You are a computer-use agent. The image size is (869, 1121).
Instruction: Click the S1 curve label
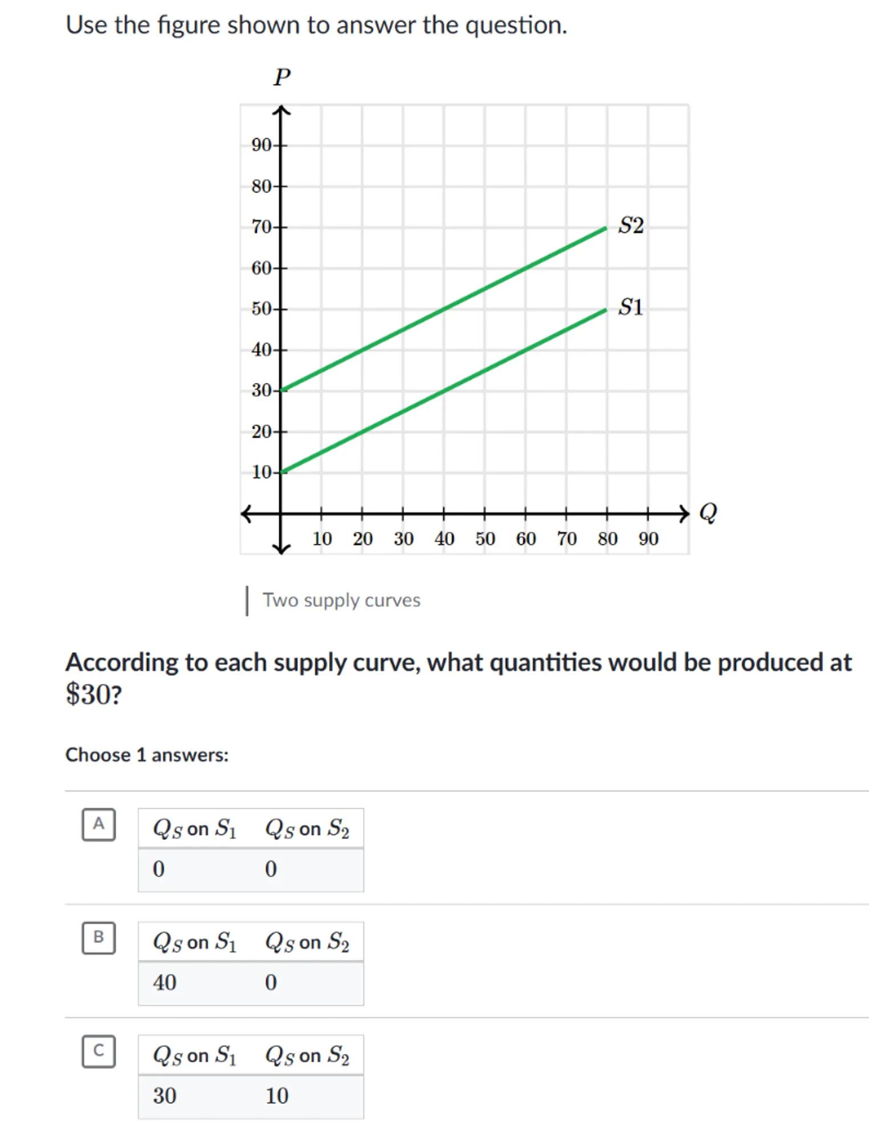[631, 307]
